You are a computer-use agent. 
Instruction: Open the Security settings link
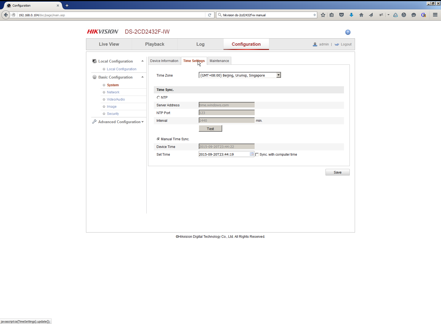point(113,114)
